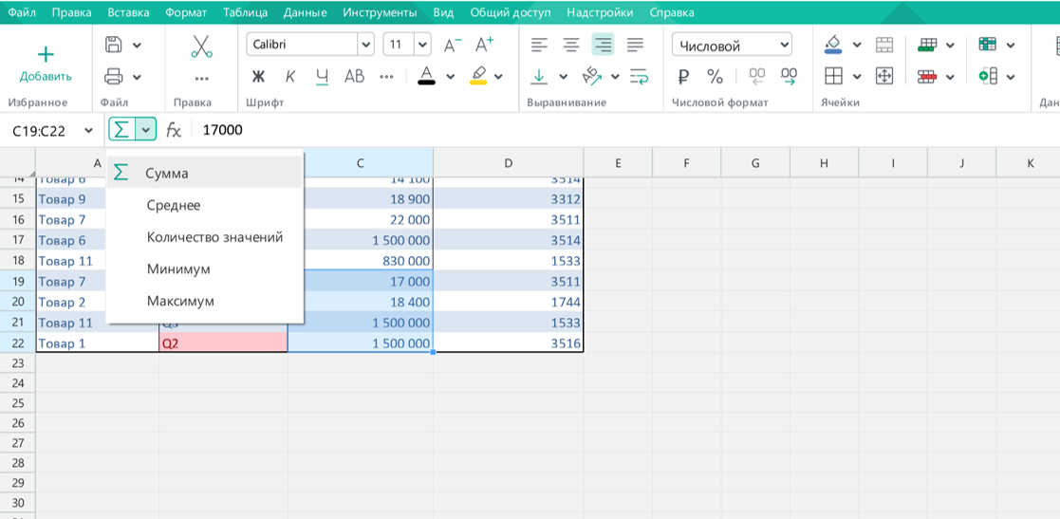1060x519 pixels.
Task: Expand the Print options arrow
Action: 138,77
